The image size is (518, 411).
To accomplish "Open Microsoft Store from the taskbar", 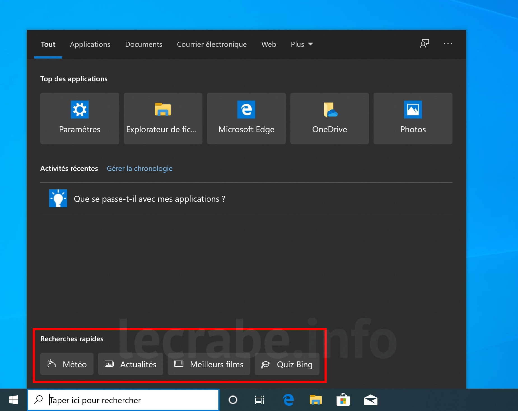I will tap(343, 400).
